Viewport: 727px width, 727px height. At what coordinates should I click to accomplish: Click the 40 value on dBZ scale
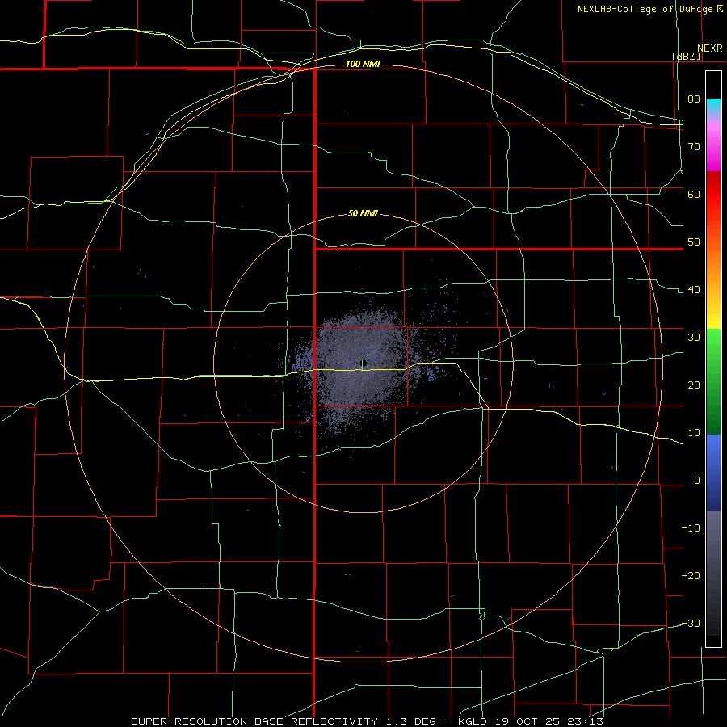coord(694,290)
